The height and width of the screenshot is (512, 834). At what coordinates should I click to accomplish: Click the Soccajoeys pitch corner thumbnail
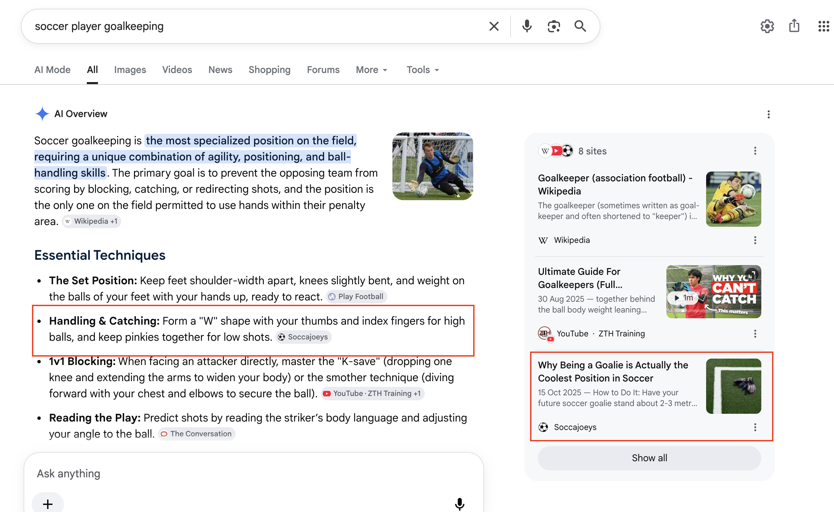[x=733, y=386]
